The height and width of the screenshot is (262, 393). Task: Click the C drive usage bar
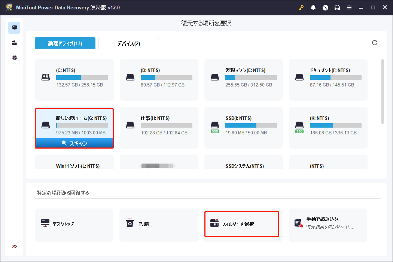82,77
